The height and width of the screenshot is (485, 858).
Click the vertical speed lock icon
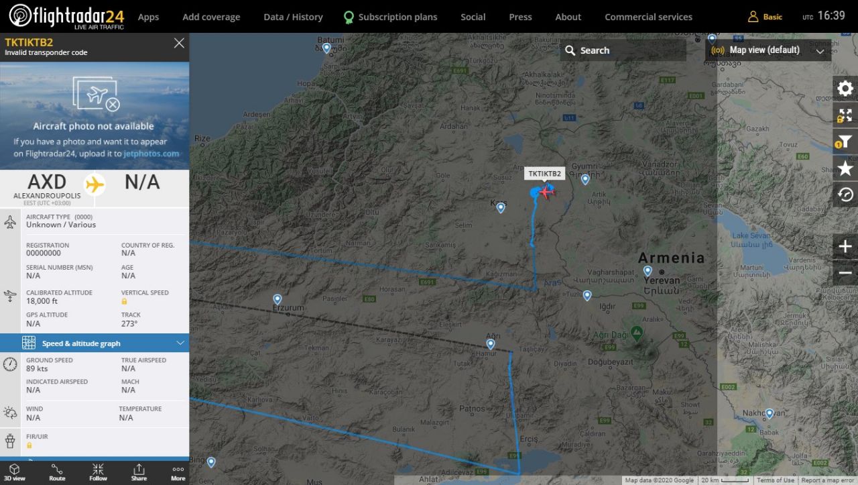pyautogui.click(x=125, y=301)
